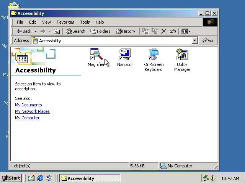This screenshot has height=183, width=245.
Task: Open the On-Screen Keyboard shortcut
Action: pyautogui.click(x=154, y=60)
